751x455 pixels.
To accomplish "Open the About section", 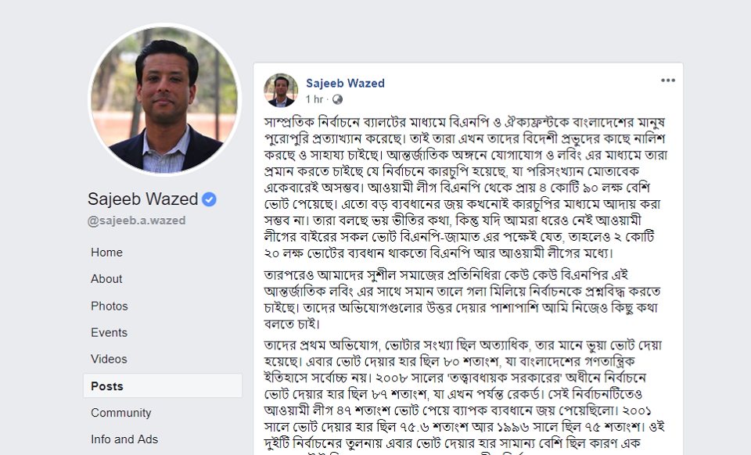I will click(106, 279).
